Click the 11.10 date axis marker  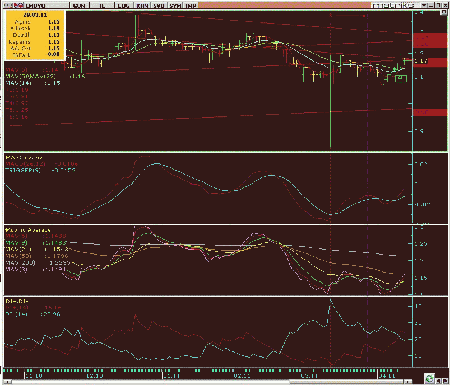[34, 376]
